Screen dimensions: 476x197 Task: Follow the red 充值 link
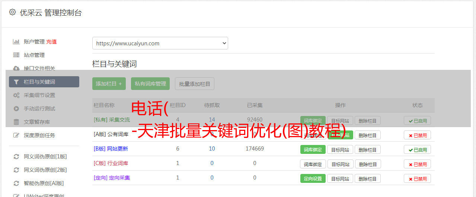51,42
